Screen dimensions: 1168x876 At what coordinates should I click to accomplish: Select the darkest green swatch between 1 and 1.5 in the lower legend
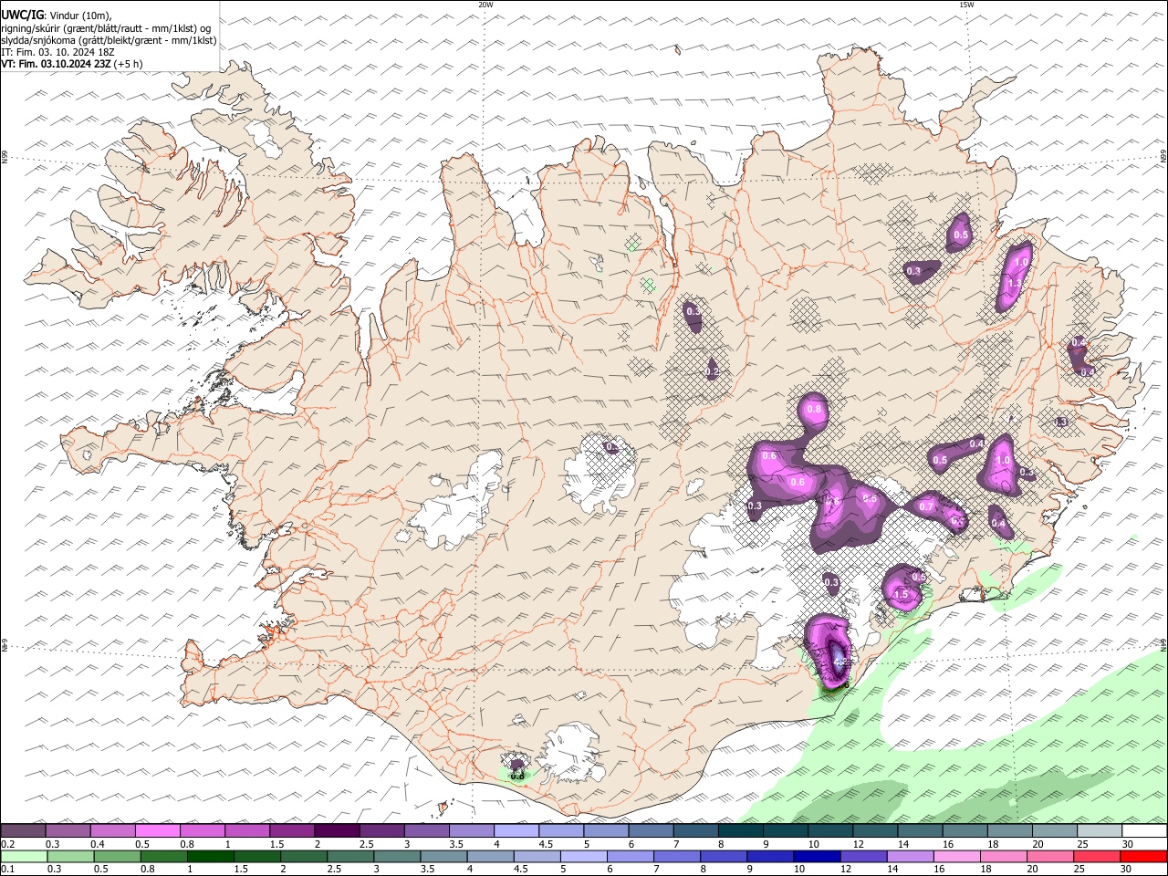coord(211,857)
